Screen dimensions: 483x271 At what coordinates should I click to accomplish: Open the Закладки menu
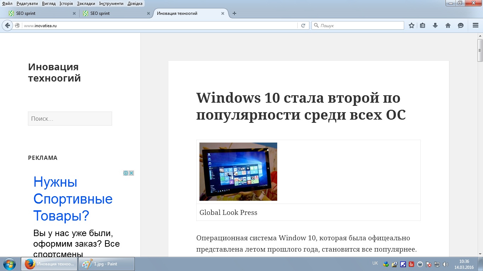click(86, 4)
